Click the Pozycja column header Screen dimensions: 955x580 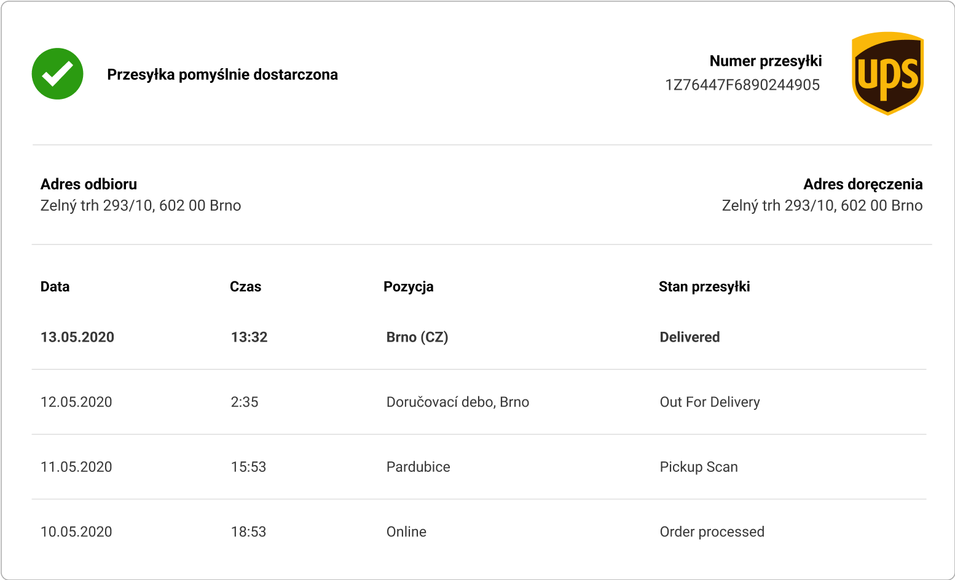click(x=409, y=287)
